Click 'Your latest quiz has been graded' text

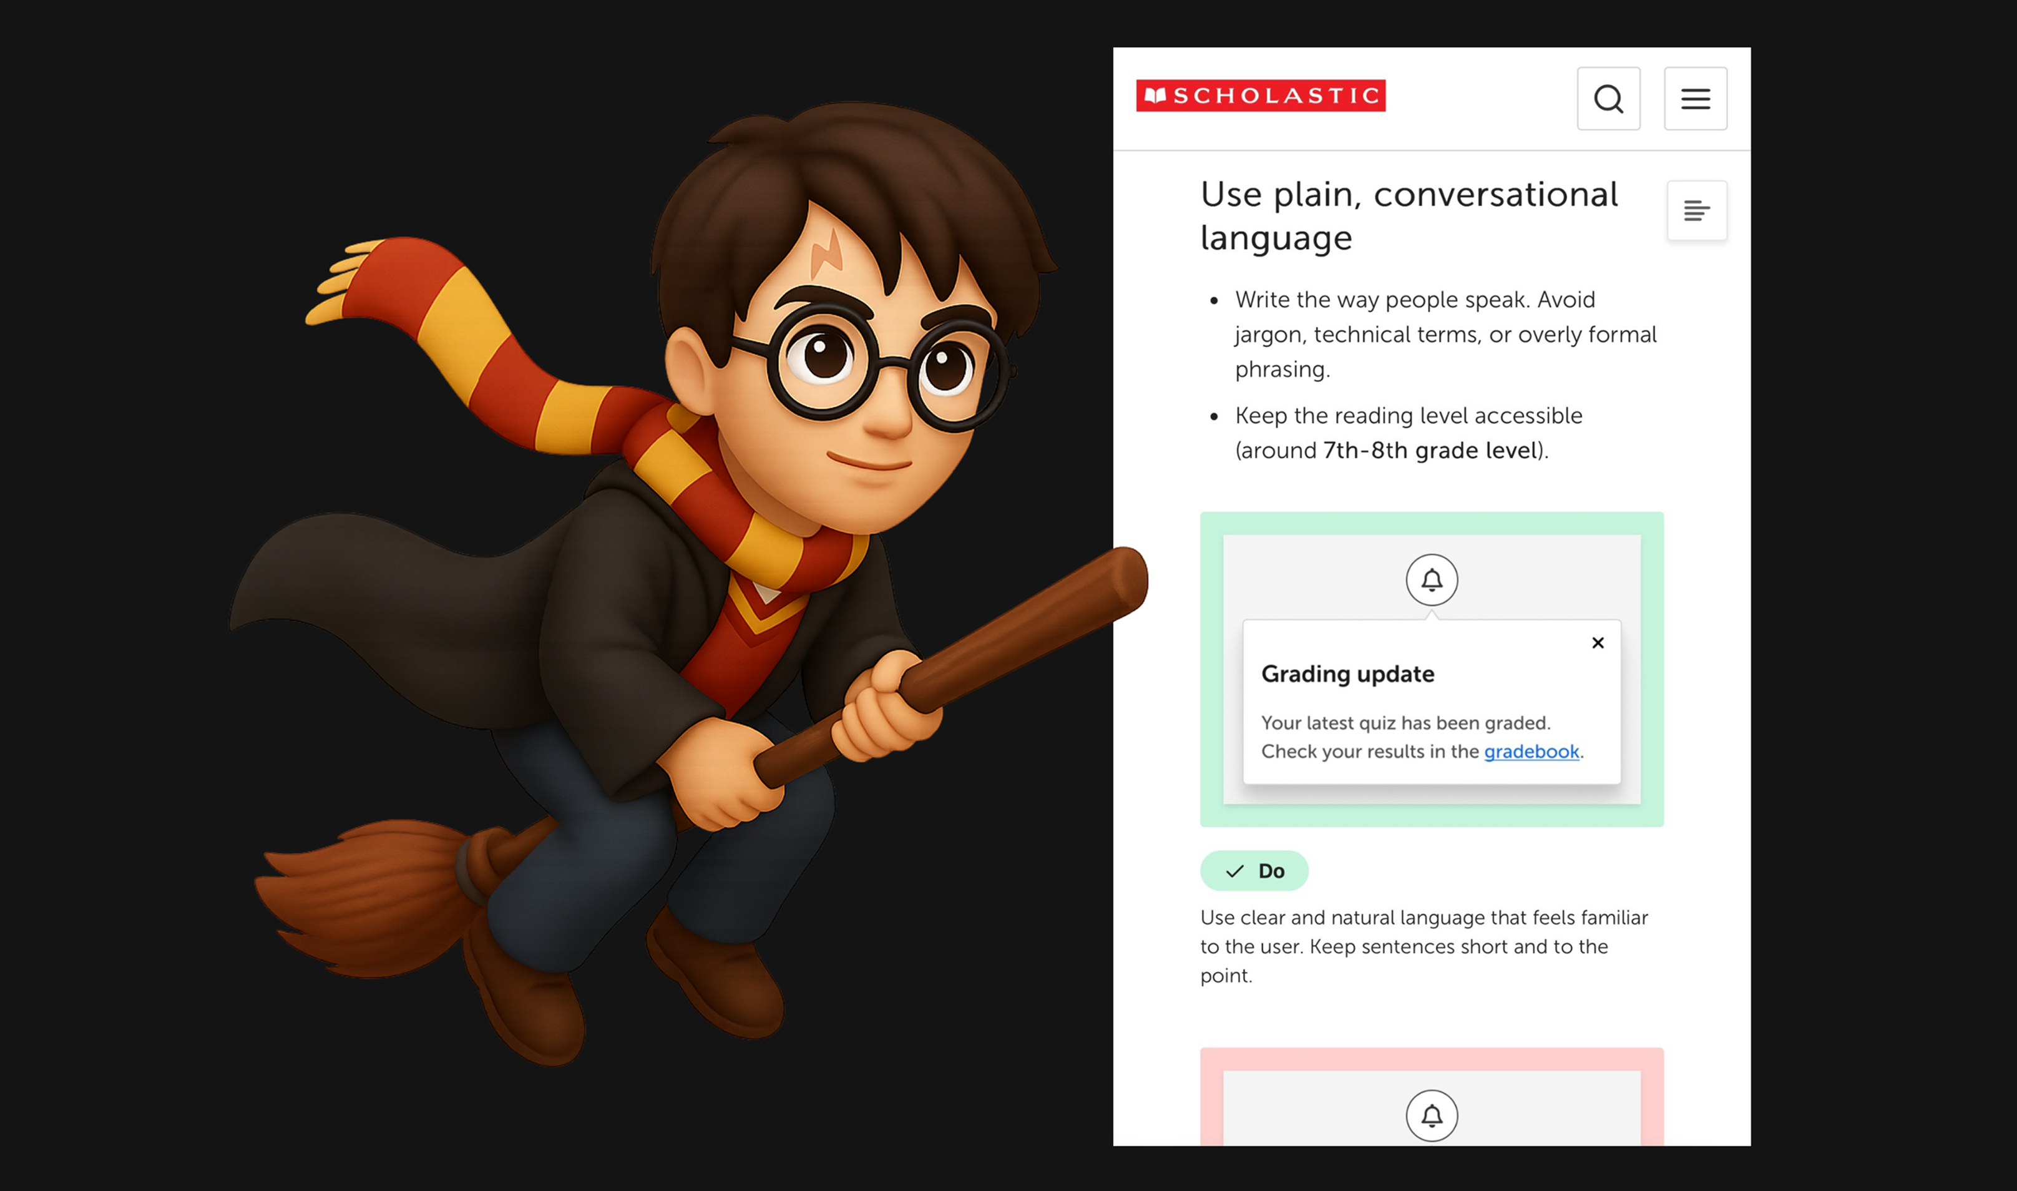click(1405, 723)
